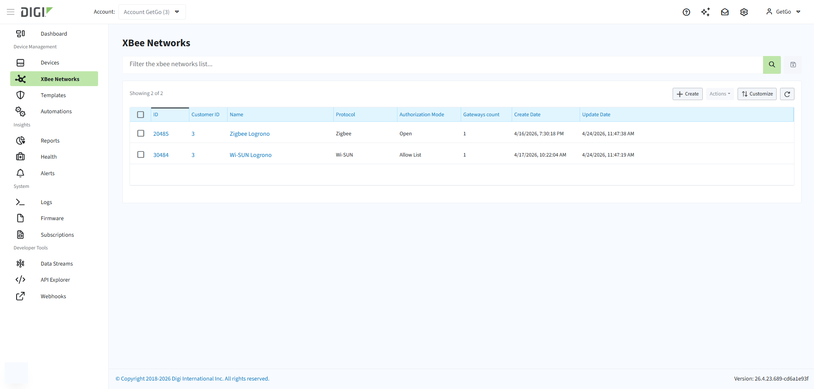This screenshot has height=389, width=814.
Task: Click the Health medical kit icon
Action: (x=20, y=157)
